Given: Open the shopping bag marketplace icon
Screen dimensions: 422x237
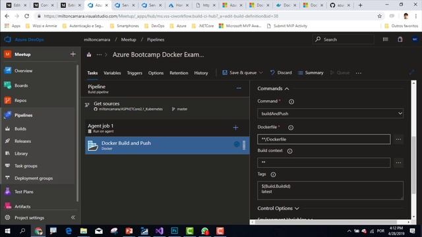Looking at the screenshot, I should coord(400,39).
